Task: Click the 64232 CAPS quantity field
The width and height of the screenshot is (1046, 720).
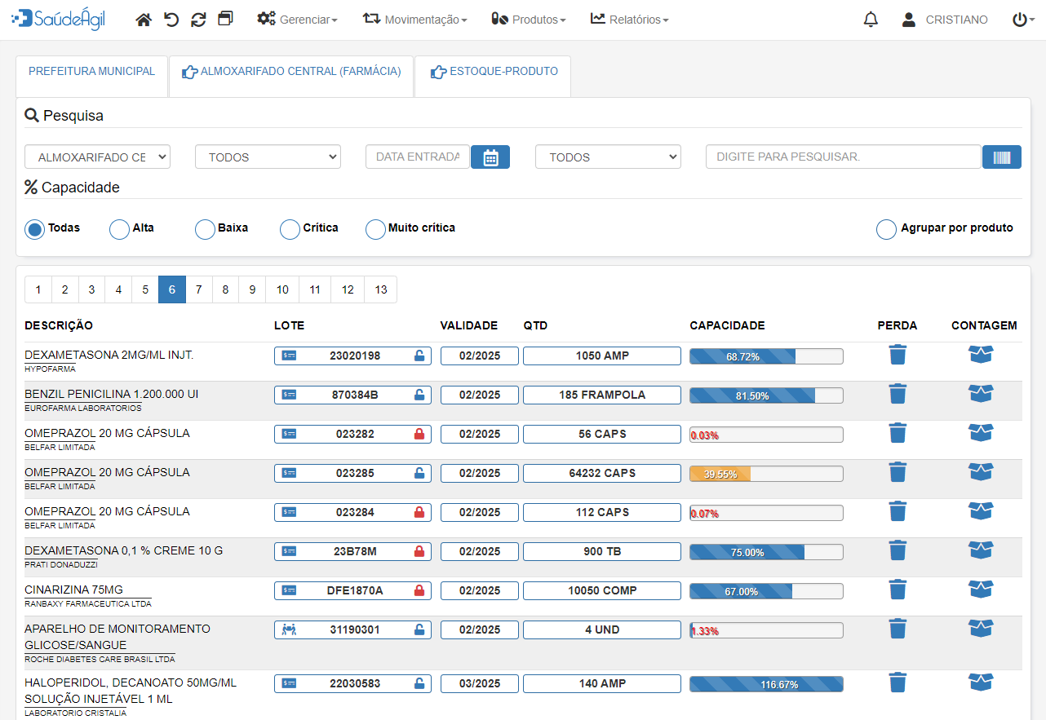Action: pyautogui.click(x=602, y=473)
